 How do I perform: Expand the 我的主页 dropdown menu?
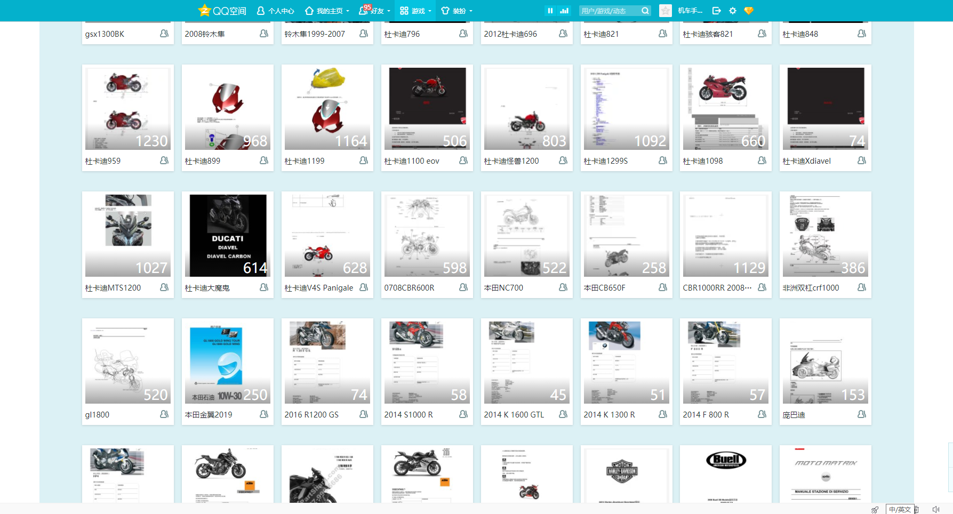tap(326, 11)
